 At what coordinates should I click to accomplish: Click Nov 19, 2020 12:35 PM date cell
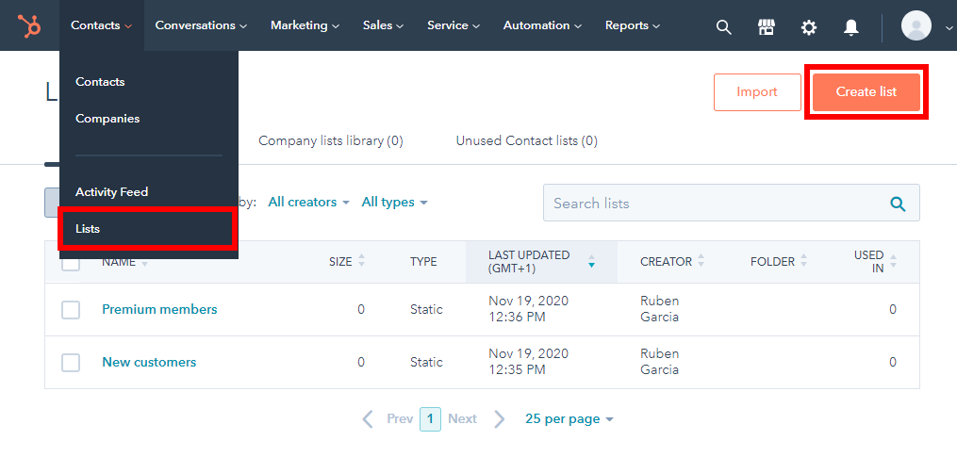pos(529,362)
